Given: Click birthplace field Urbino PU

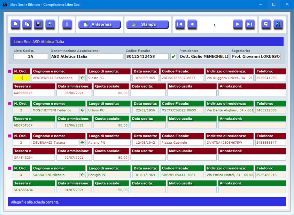Looking at the screenshot, I should click(109, 110).
